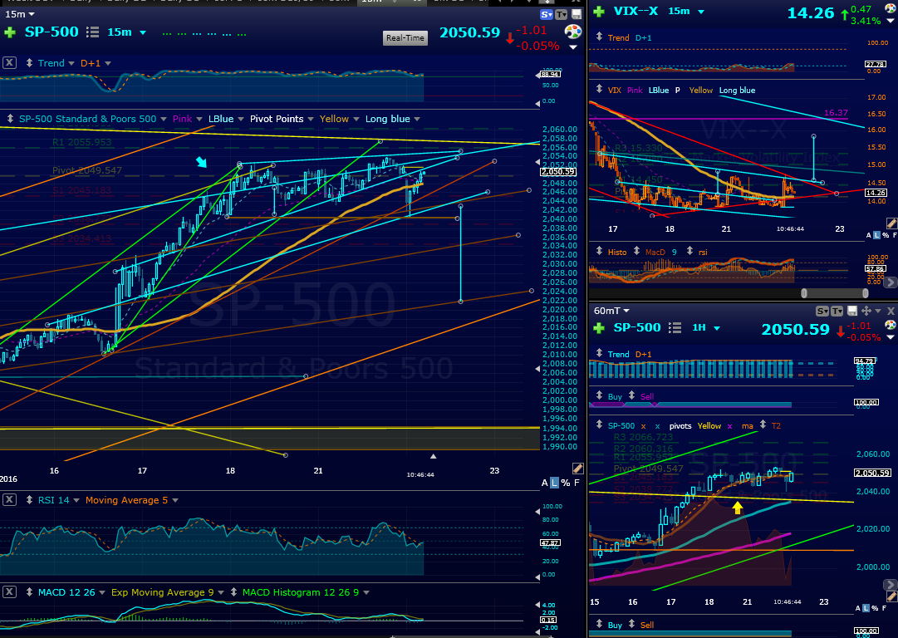Open the Long blue dropdown arrow in 15m chart
Image resolution: width=898 pixels, height=638 pixels.
coord(417,119)
